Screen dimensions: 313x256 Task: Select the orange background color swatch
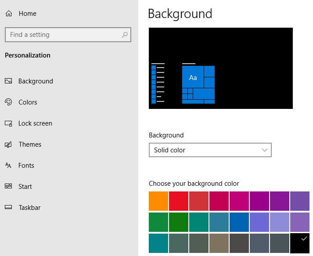tap(158, 201)
